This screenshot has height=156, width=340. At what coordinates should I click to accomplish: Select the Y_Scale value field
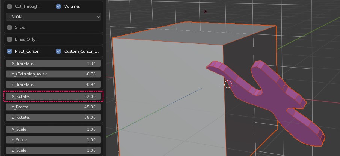53,140
